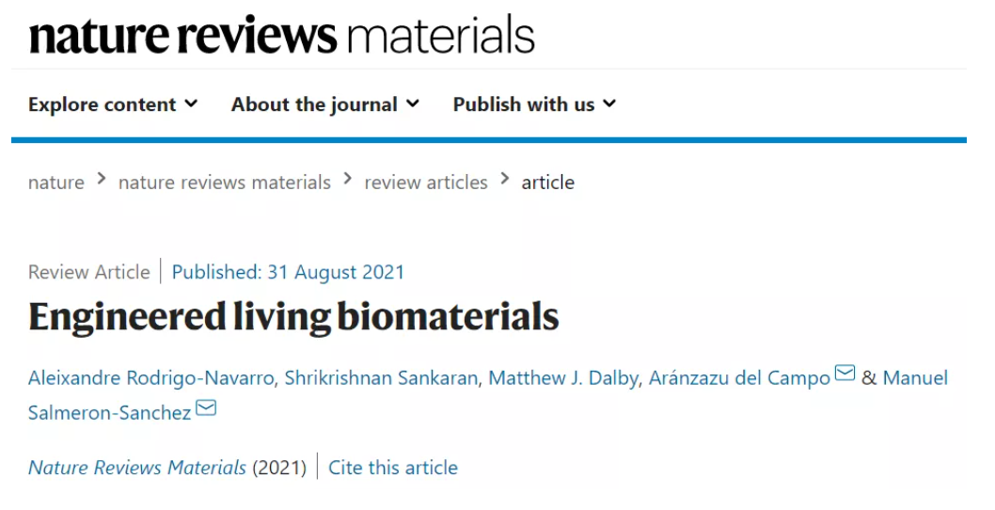The image size is (995, 510).
Task: Expand the Publish with us menu
Action: pos(534,104)
